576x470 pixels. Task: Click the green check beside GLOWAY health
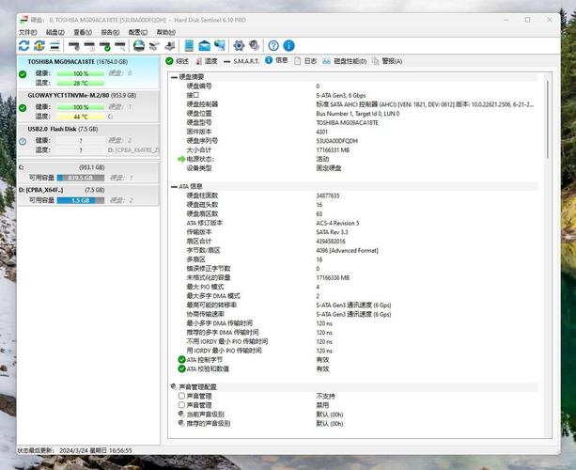pyautogui.click(x=23, y=108)
